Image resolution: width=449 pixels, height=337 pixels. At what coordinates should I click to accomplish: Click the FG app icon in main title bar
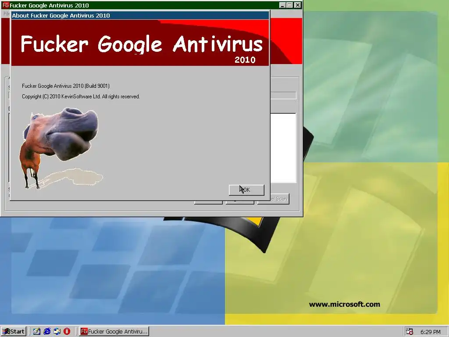coord(5,5)
